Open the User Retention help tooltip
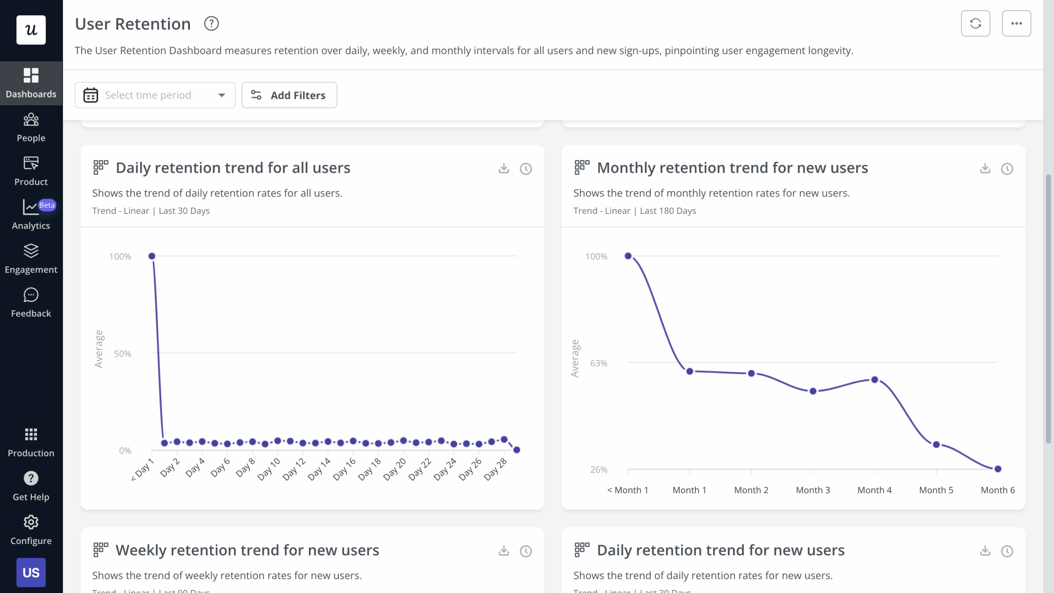 (212, 23)
